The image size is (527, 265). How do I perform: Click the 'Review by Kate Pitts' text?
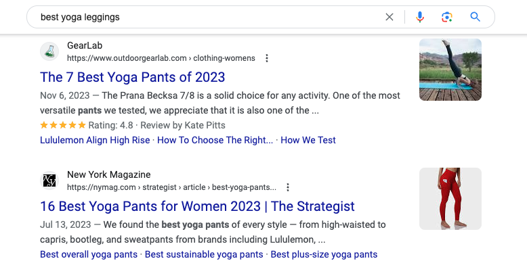click(x=183, y=126)
